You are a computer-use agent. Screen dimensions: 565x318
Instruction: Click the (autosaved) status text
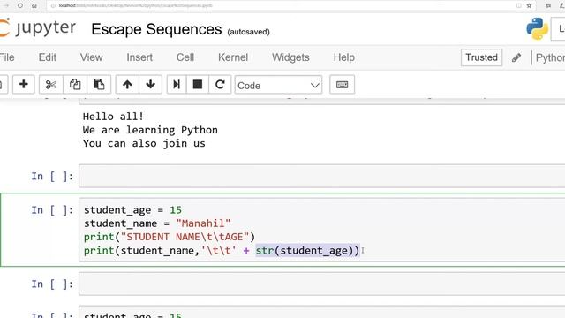click(248, 32)
